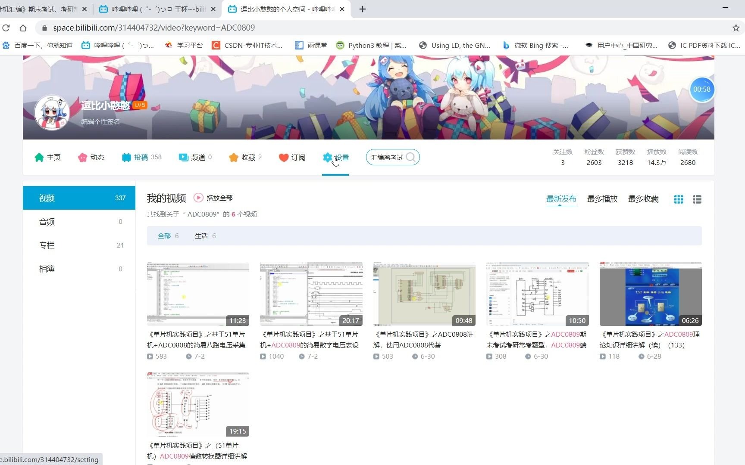The image size is (745, 465).
Task: Open the 订阅 subscriptions tab
Action: point(292,158)
